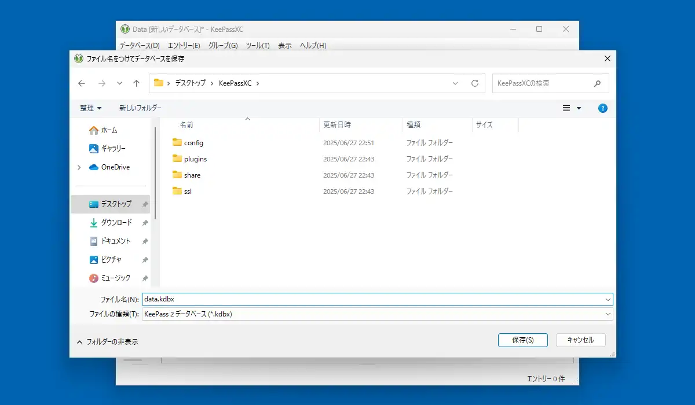The image size is (695, 405).
Task: Click the pin icon beside デスクトップ
Action: pos(145,204)
